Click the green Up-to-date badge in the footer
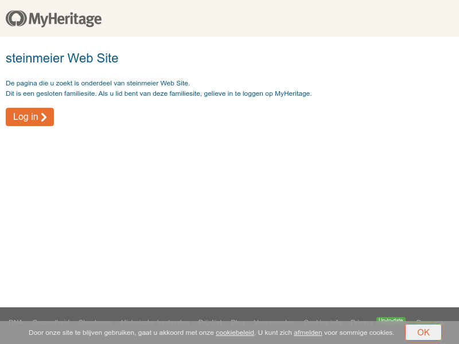 point(391,320)
